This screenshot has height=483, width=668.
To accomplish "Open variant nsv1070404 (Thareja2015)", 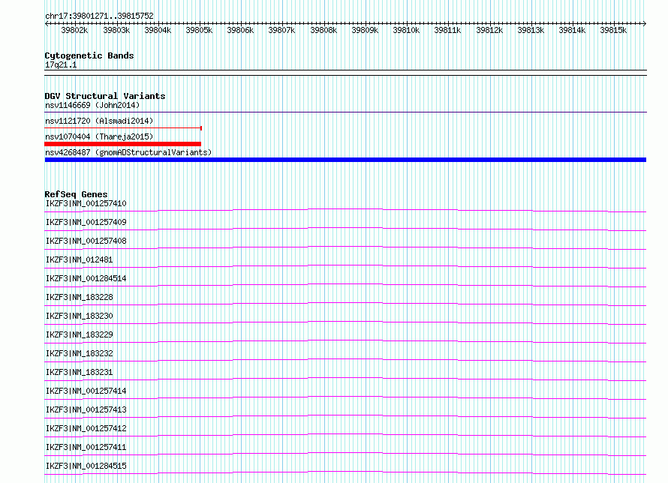I will coord(99,136).
